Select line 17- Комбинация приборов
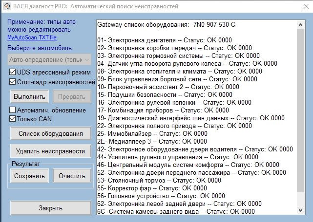This screenshot has width=313, height=222. [163, 111]
